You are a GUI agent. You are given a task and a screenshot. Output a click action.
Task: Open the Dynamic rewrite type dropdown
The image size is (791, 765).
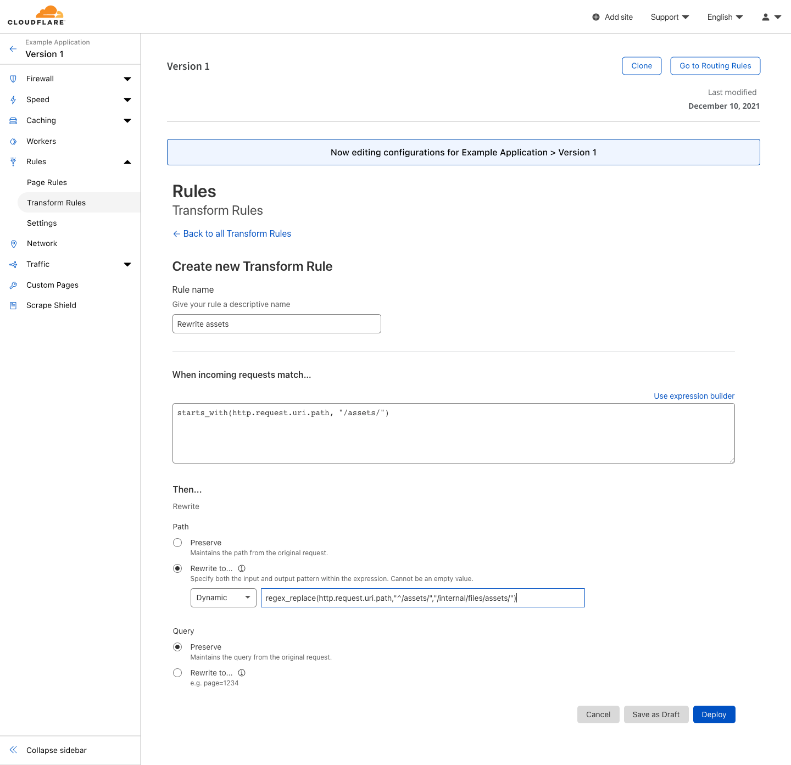click(223, 598)
